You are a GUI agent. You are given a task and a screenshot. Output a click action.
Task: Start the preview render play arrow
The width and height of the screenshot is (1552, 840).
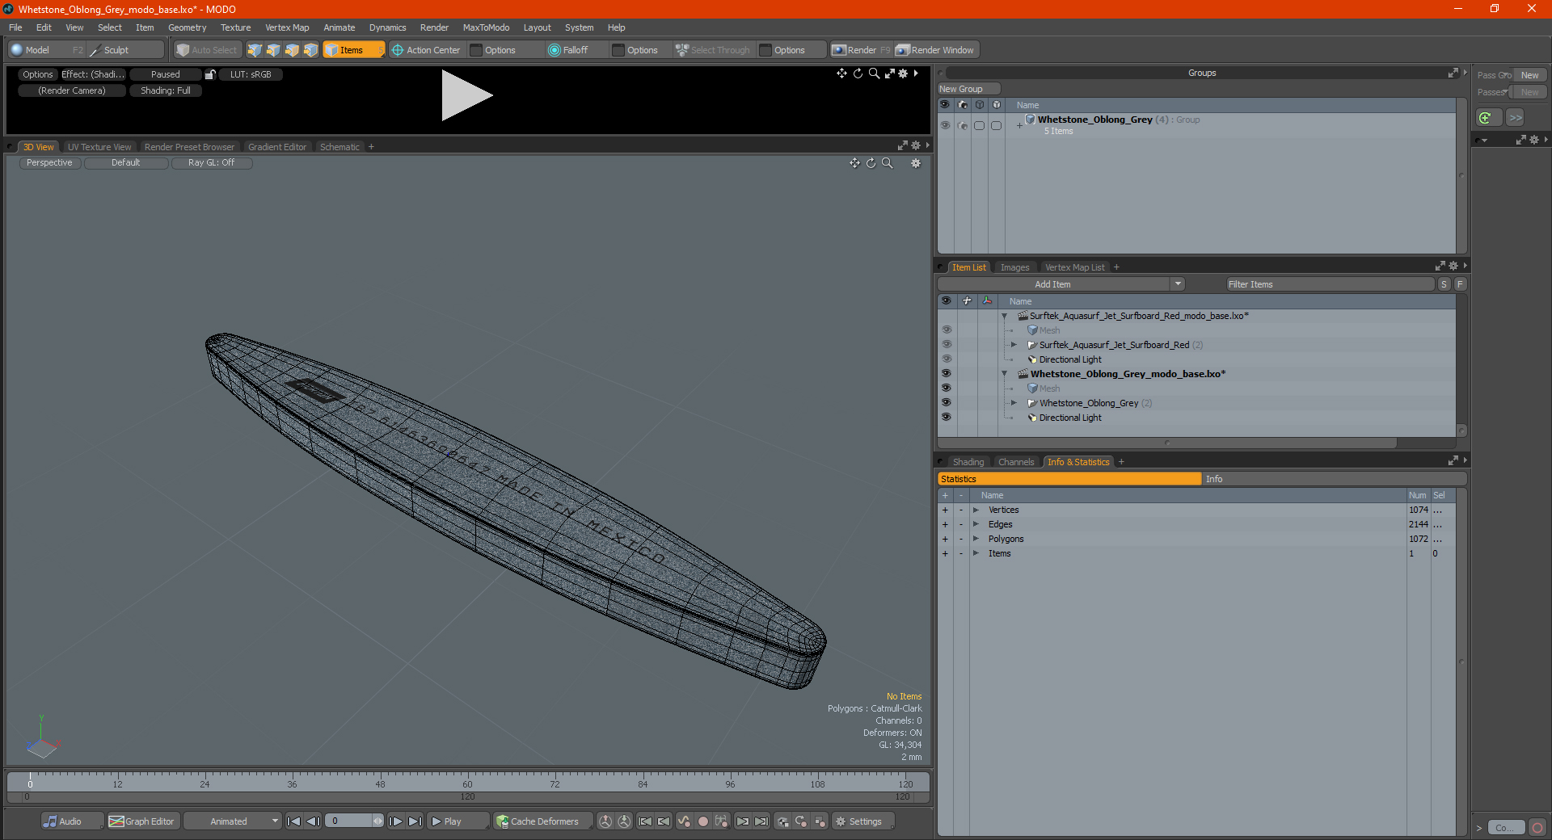click(466, 95)
